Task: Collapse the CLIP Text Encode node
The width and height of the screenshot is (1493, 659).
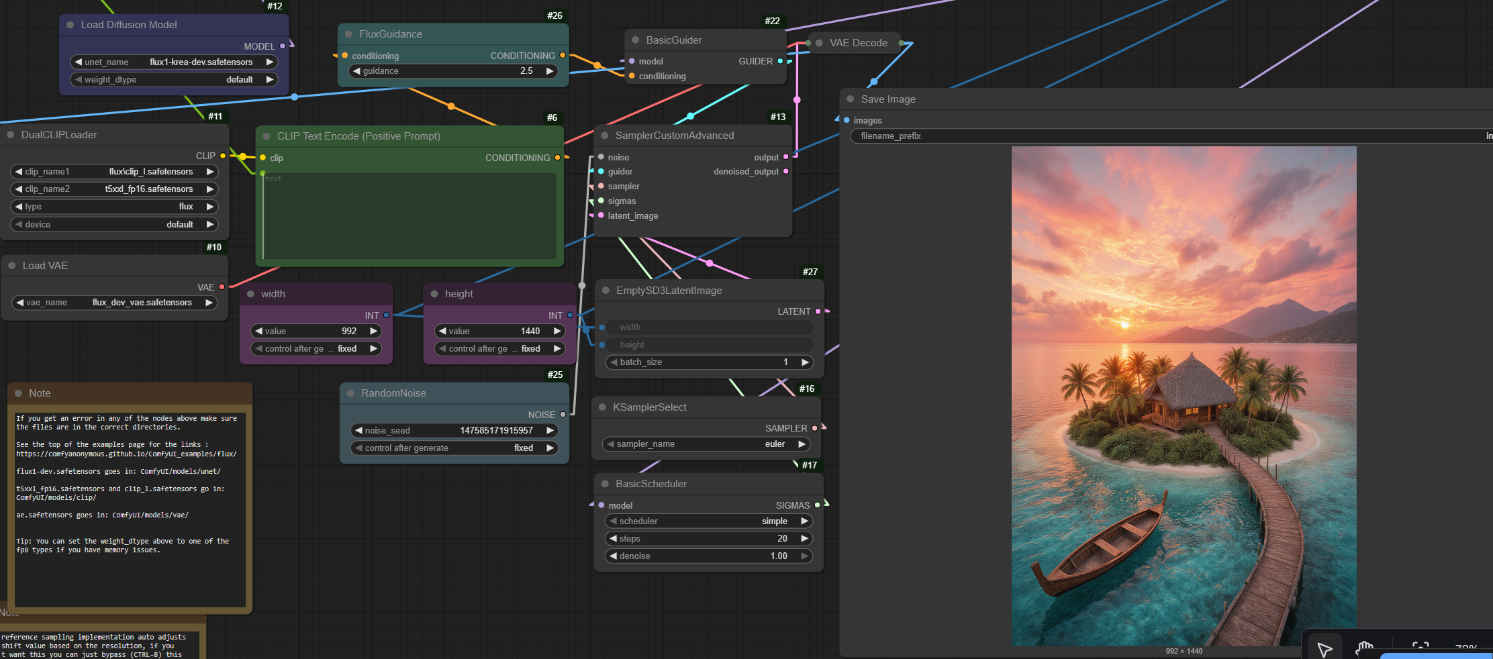Action: 267,136
